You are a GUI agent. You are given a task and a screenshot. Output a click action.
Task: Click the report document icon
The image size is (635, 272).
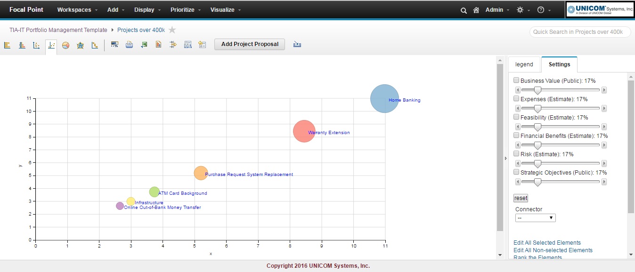159,44
